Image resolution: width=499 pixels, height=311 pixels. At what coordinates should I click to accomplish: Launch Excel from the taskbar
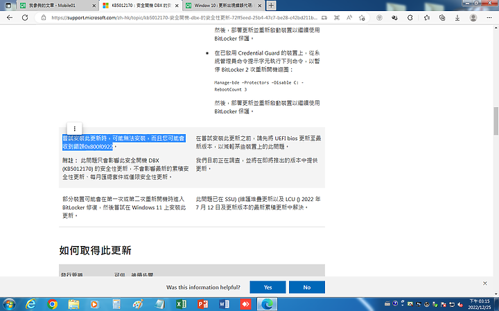pyautogui.click(x=181, y=304)
